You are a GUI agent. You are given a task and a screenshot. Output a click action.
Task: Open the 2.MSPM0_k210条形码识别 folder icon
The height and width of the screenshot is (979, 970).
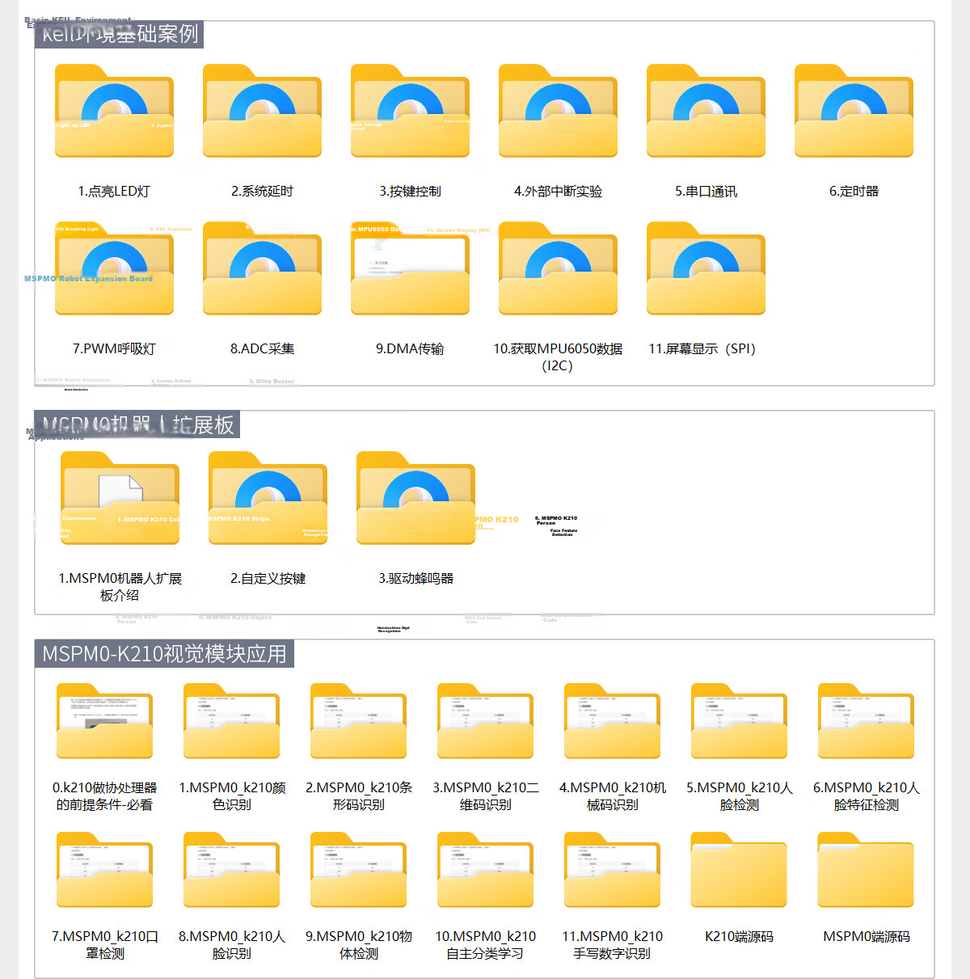click(358, 721)
